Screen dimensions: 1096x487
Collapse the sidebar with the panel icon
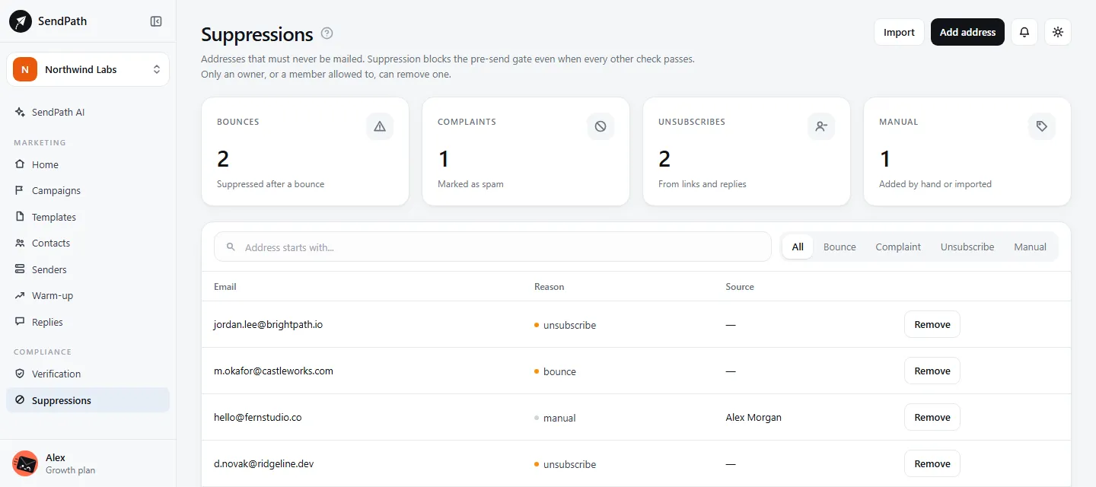156,21
